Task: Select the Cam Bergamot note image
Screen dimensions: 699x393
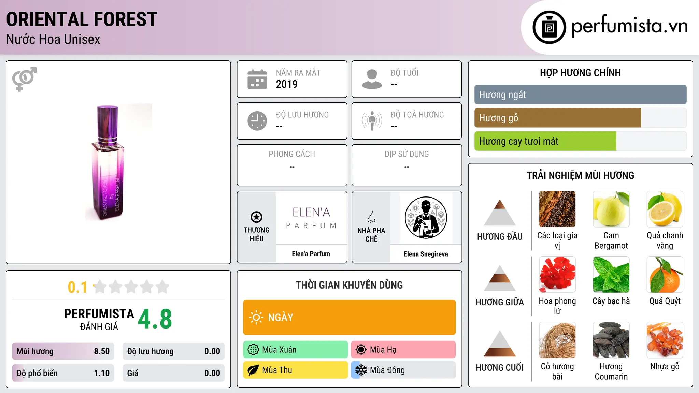Action: pyautogui.click(x=611, y=209)
